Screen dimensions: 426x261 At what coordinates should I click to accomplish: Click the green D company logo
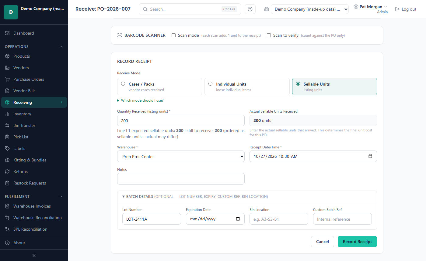(11, 12)
